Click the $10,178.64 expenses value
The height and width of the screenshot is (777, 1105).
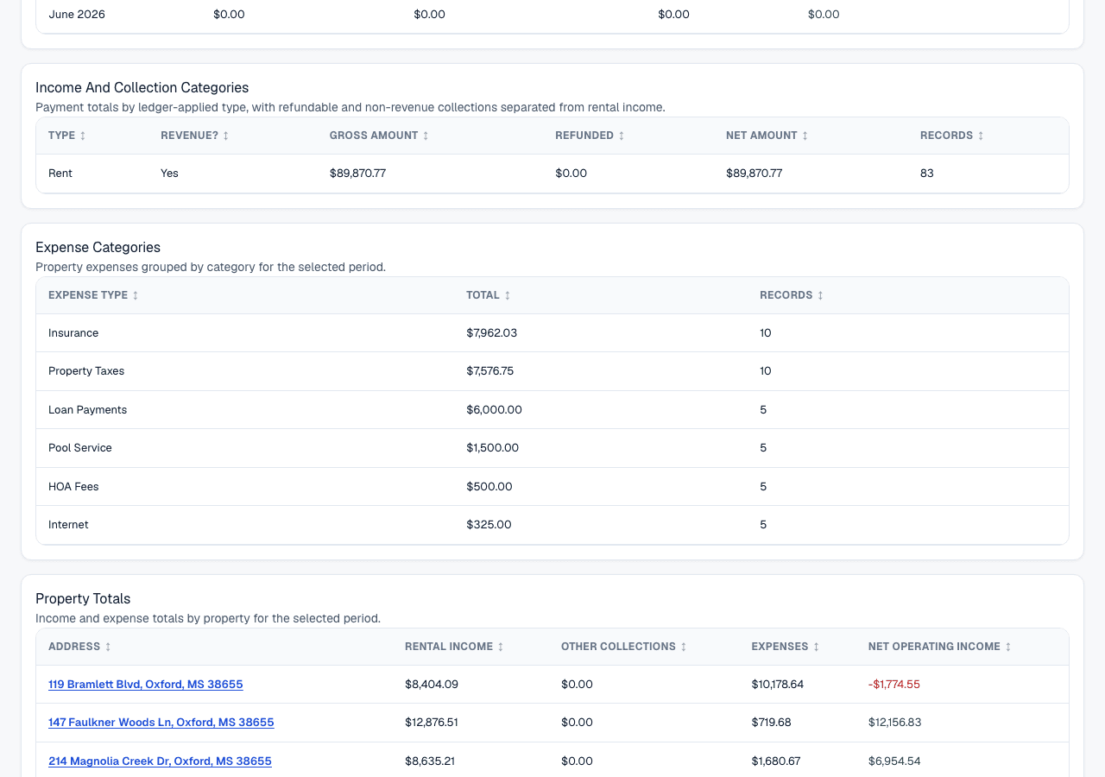(778, 685)
